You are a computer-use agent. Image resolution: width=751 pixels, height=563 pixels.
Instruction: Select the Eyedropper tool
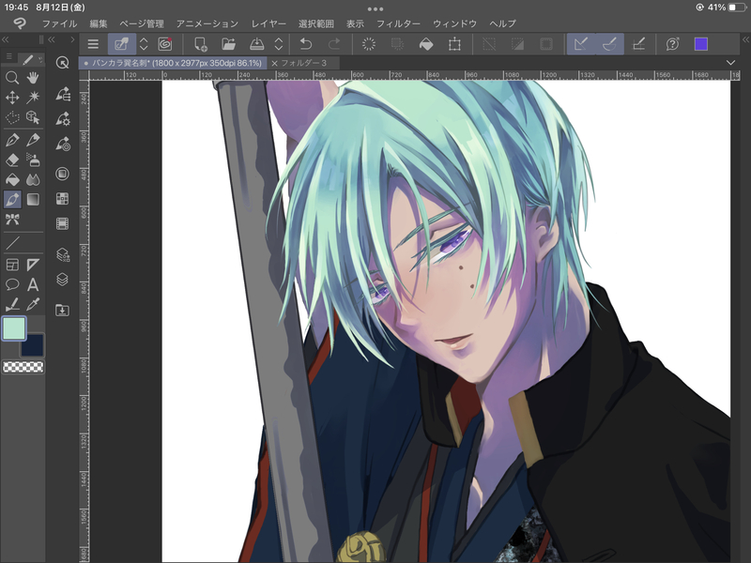tap(33, 304)
